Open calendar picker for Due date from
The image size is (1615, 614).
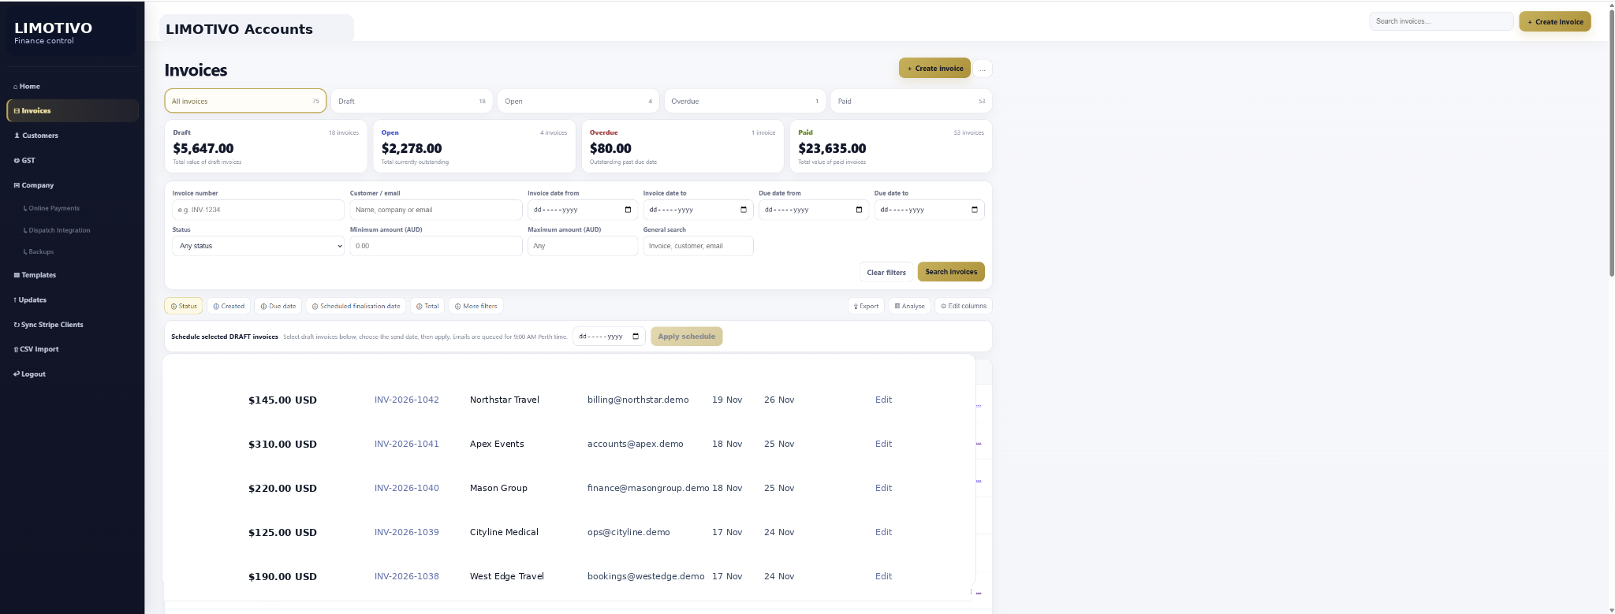(859, 210)
